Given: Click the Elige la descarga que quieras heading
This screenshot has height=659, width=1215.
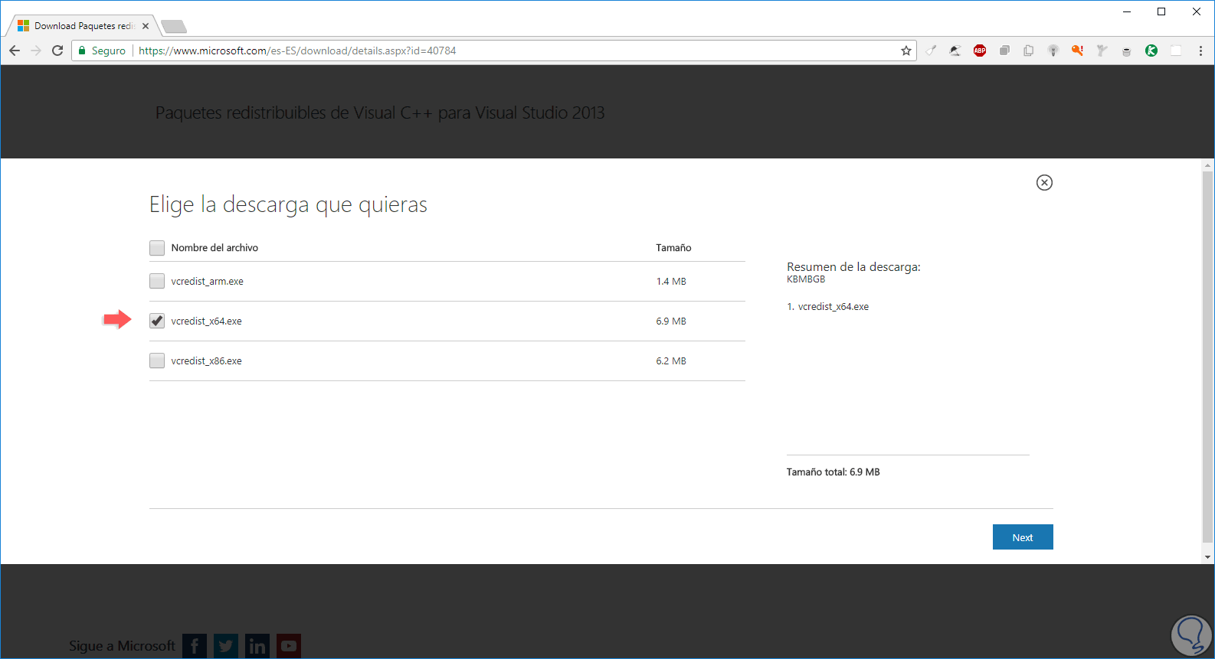Looking at the screenshot, I should pos(288,205).
